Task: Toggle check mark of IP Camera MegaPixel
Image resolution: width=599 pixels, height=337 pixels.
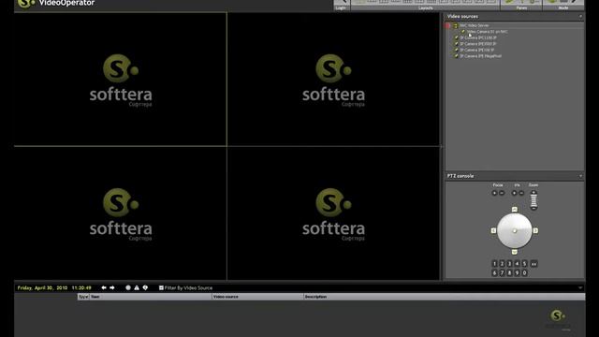Action: 456,56
